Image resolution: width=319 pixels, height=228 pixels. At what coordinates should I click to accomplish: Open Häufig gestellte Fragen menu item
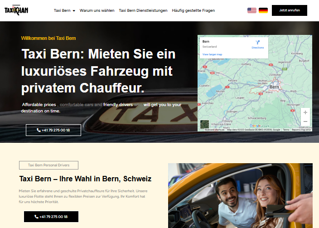pos(193,10)
